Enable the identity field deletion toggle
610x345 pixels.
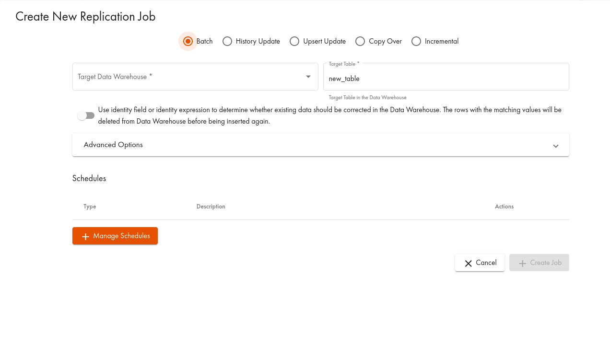[x=86, y=115]
